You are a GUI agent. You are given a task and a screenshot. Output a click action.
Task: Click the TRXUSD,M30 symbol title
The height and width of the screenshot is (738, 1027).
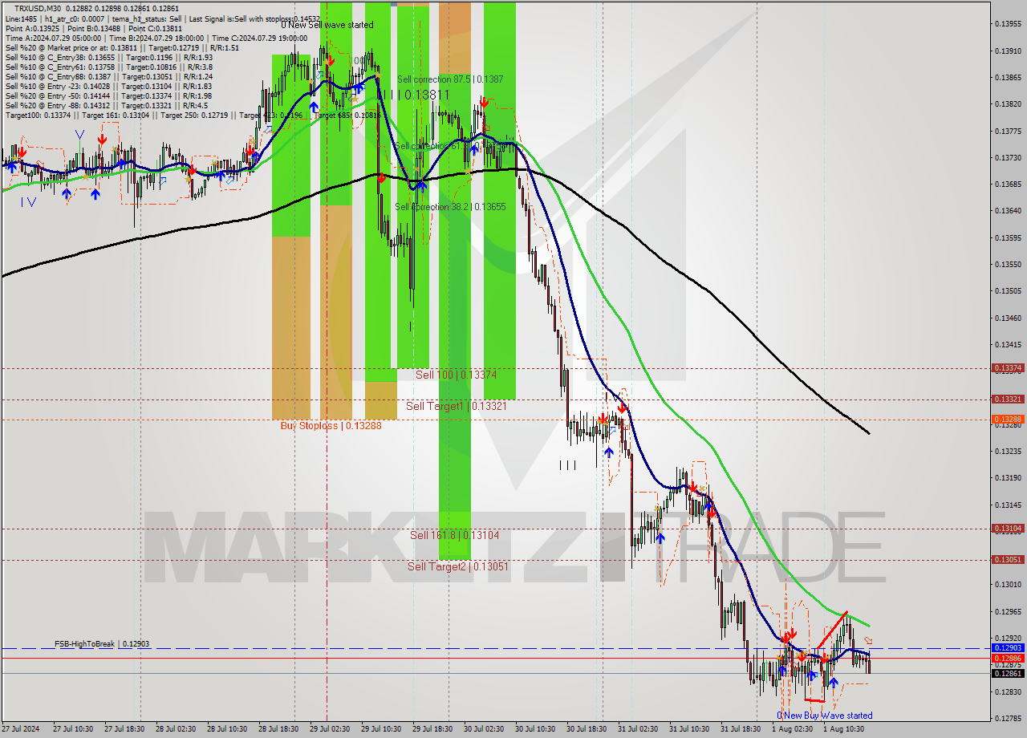tap(37, 7)
